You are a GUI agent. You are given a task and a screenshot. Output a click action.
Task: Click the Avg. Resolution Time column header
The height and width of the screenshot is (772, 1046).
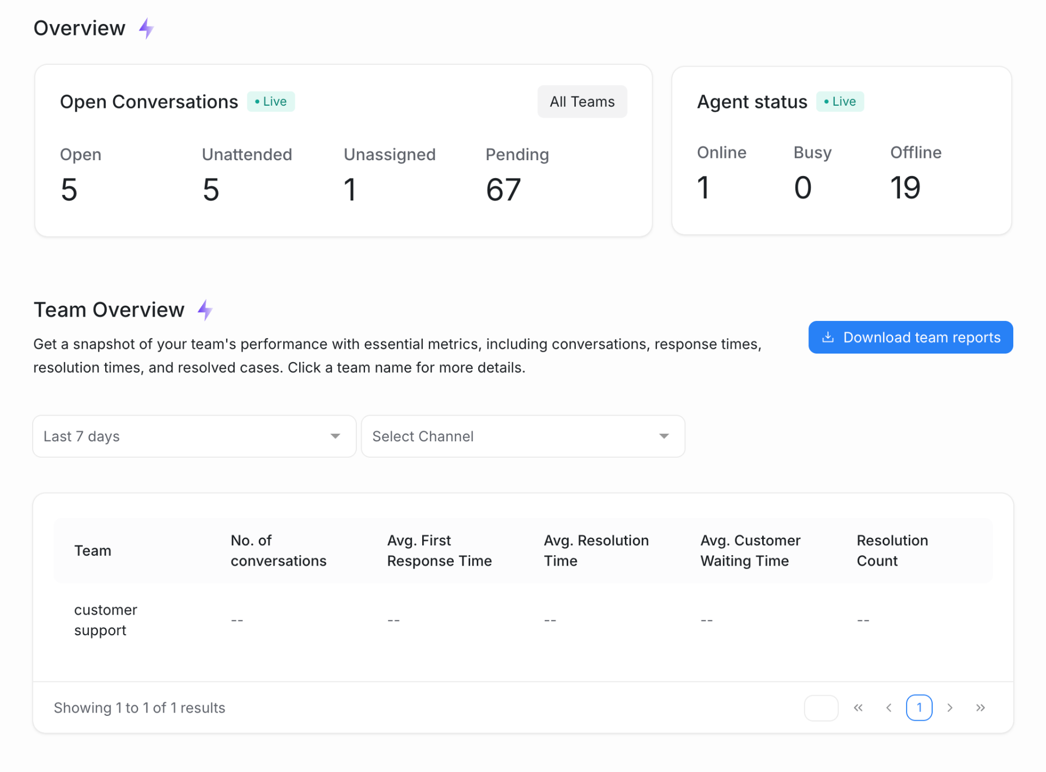(596, 551)
